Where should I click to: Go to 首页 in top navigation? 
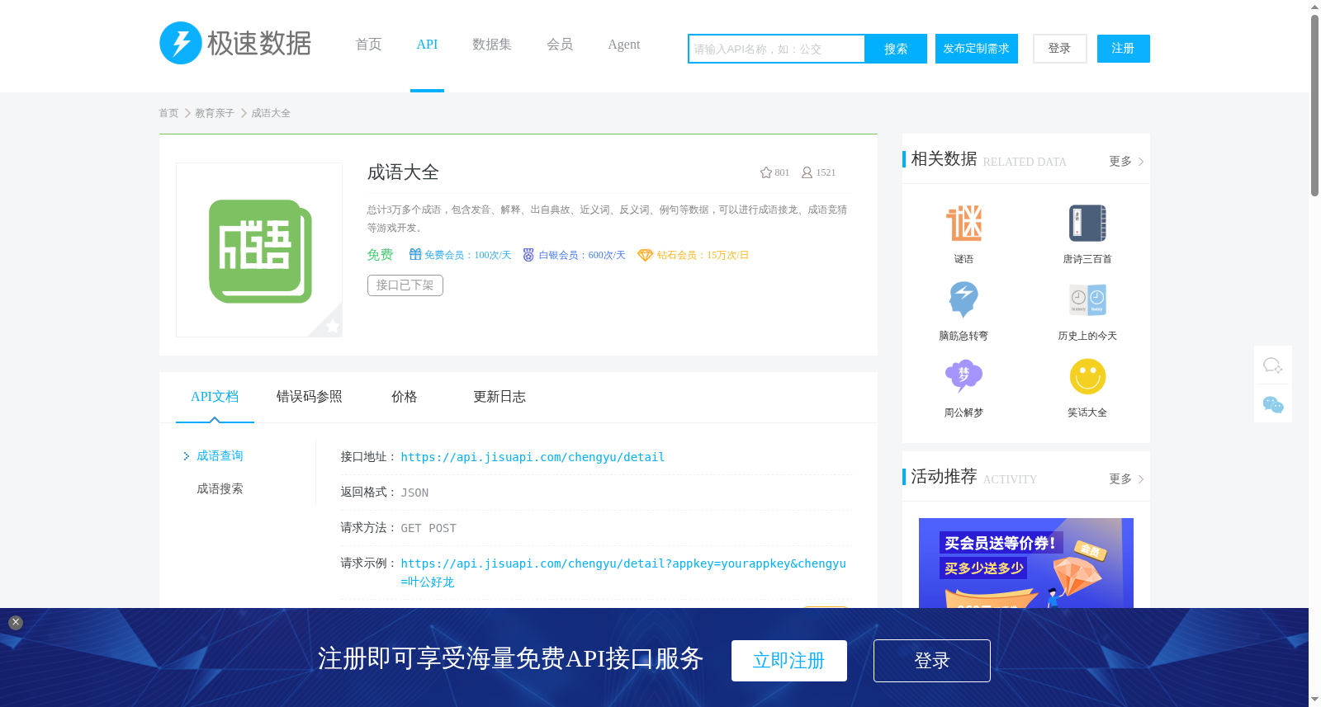click(x=368, y=45)
